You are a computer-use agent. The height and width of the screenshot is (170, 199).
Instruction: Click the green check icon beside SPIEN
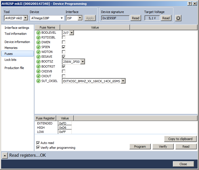pyautogui.click(x=38, y=47)
